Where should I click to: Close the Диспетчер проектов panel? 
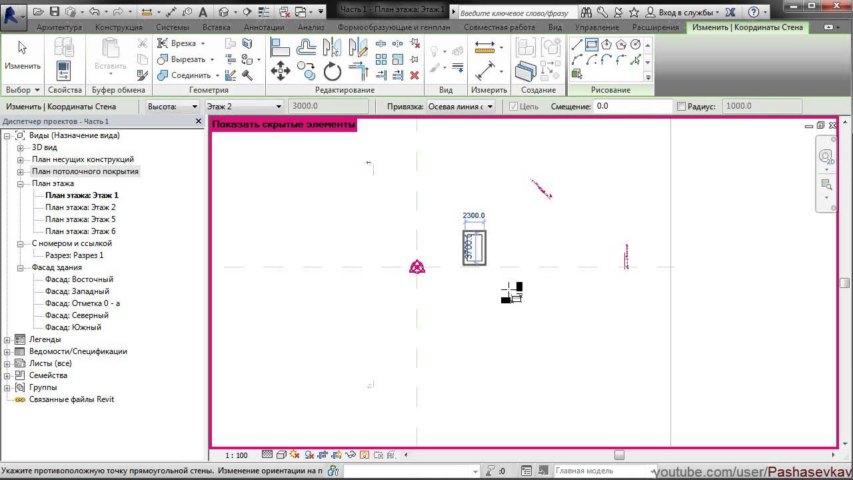pos(198,121)
